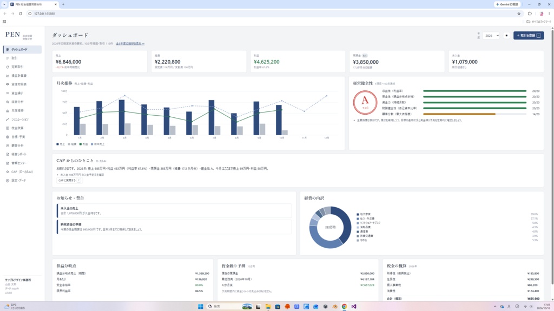Open 経営レポート in the sidebar
The width and height of the screenshot is (554, 311).
click(x=22, y=155)
